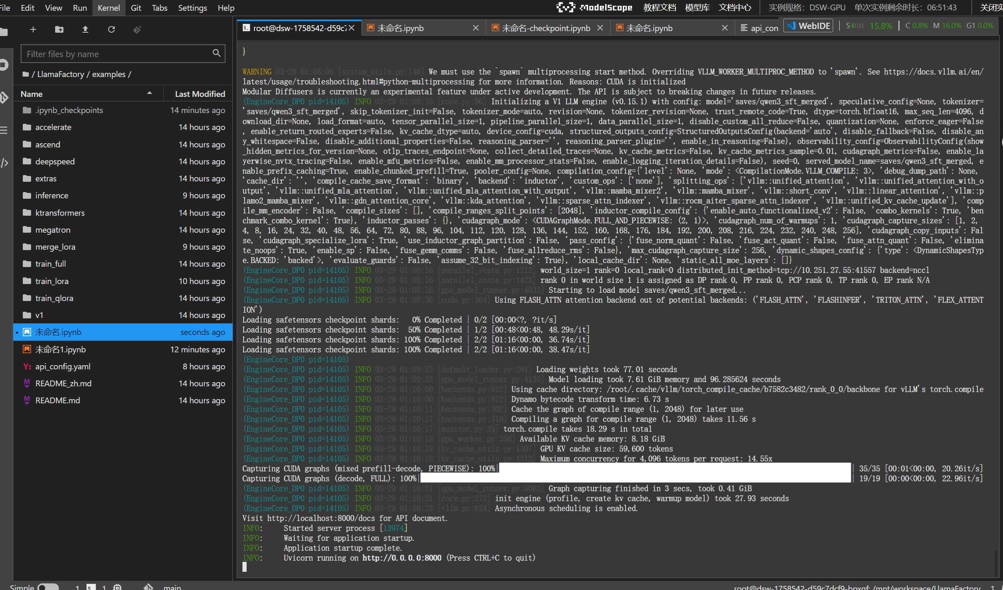Open the Git sidebar panel

(x=4, y=98)
